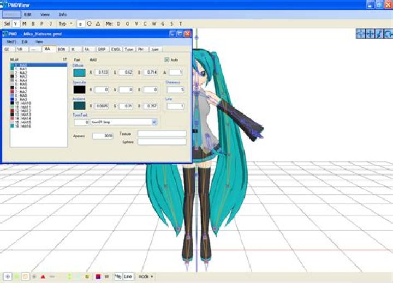
Task: Click the Shininess value field
Action: tap(176, 89)
